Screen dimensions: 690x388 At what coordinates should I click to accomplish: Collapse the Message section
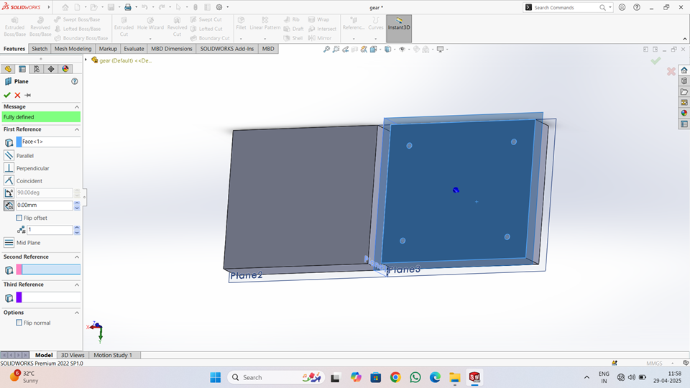coord(77,107)
